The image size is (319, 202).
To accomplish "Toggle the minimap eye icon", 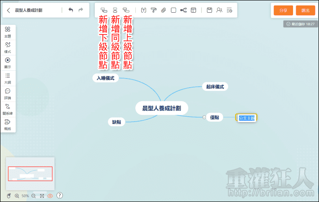I will pos(50,196).
